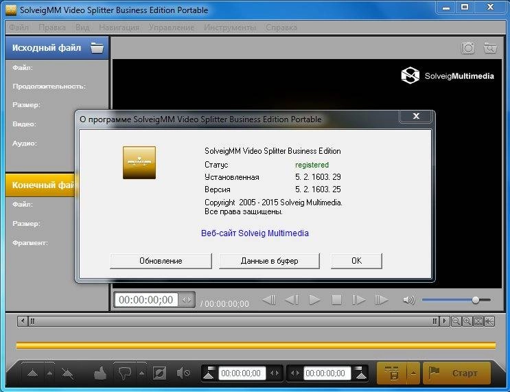This screenshot has width=510, height=392.
Task: Click the orange timeline bar
Action: click(255, 345)
